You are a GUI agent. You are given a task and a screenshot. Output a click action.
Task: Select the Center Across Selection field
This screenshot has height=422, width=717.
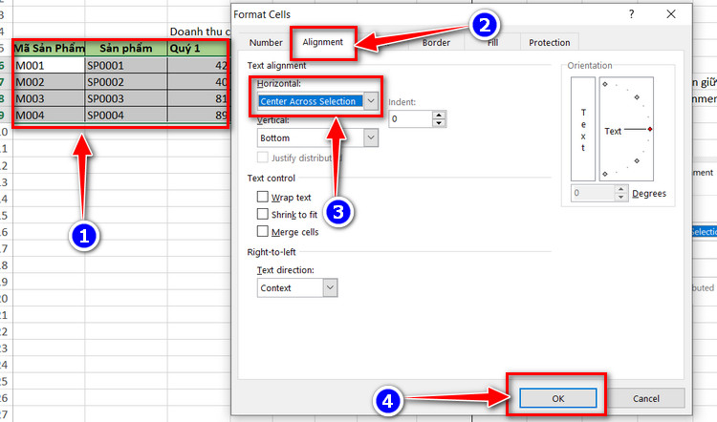(310, 101)
